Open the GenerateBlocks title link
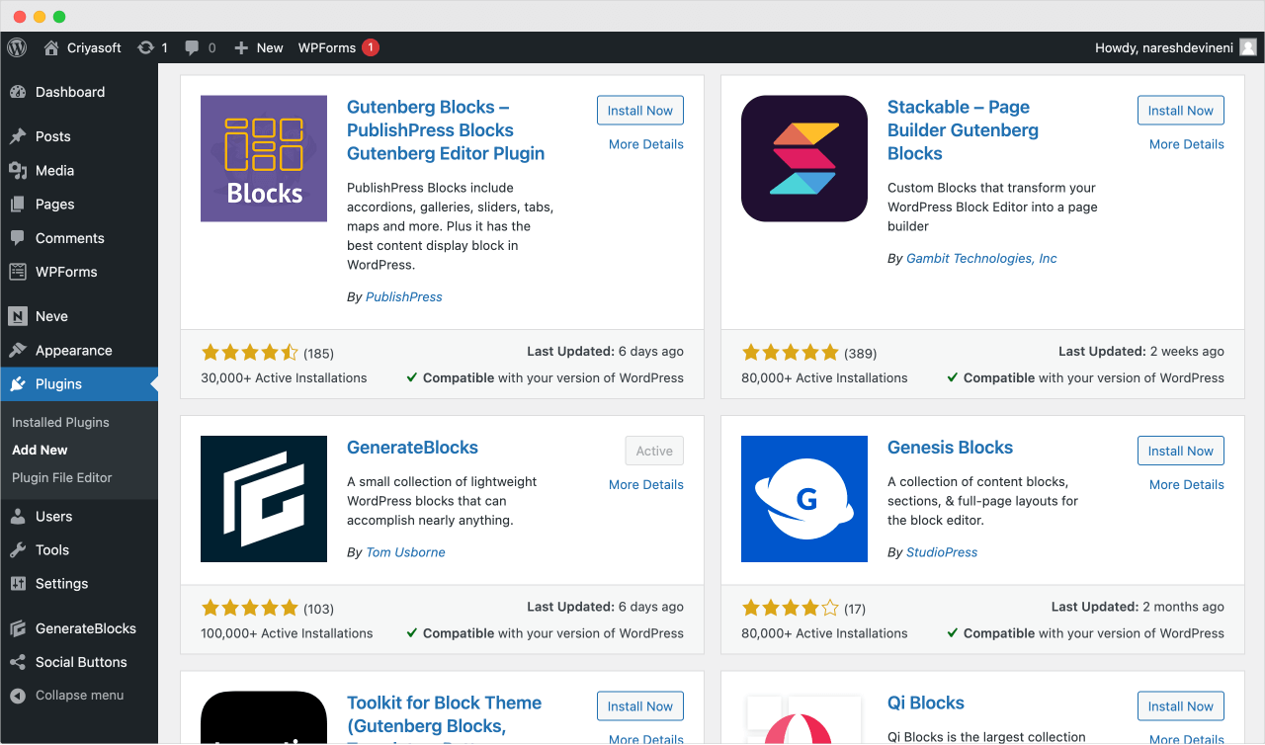1265x745 pixels. click(x=412, y=448)
